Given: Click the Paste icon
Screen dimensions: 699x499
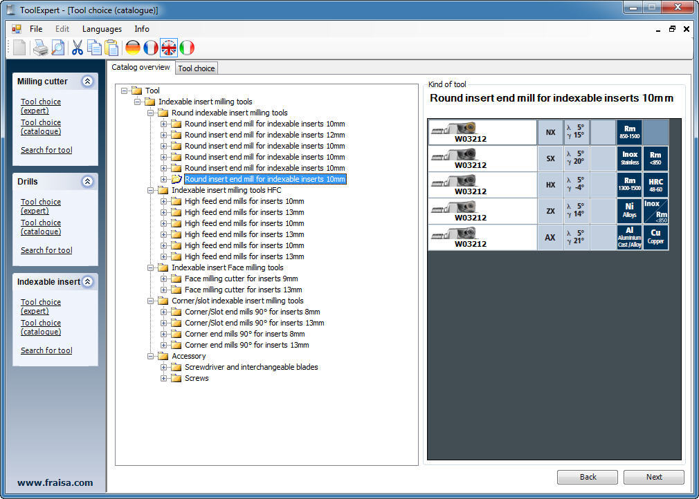Looking at the screenshot, I should 111,48.
